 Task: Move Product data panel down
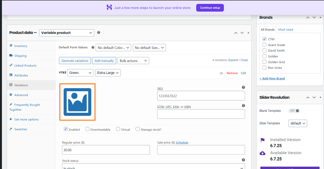click(242, 33)
